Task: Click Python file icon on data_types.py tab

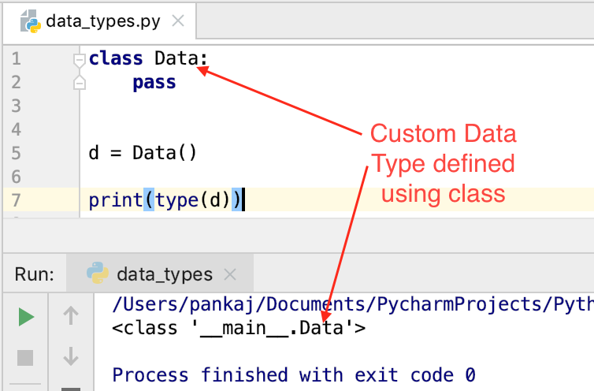Action: [x=30, y=20]
